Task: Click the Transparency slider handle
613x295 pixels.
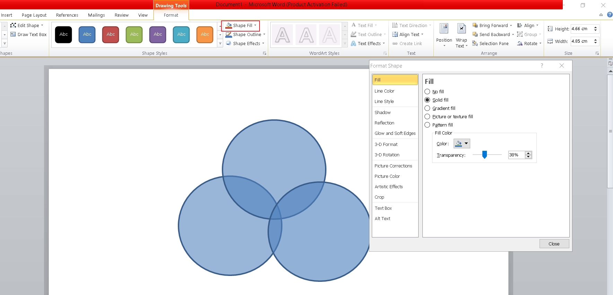Action: (x=484, y=155)
